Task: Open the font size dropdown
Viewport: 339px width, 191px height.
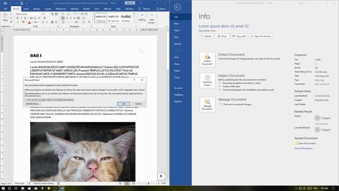Action: tap(49, 14)
